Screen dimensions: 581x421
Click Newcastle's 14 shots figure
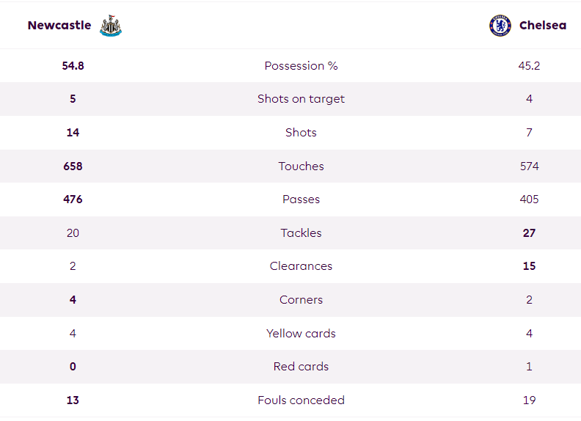[x=73, y=132]
